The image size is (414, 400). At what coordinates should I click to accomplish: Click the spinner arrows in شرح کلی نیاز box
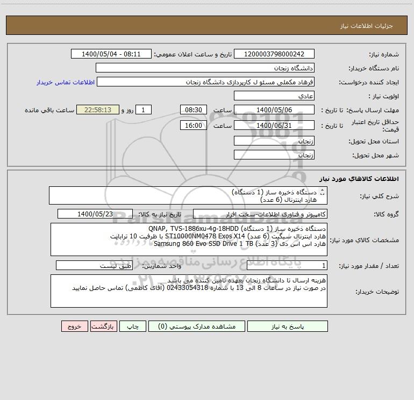322,193
